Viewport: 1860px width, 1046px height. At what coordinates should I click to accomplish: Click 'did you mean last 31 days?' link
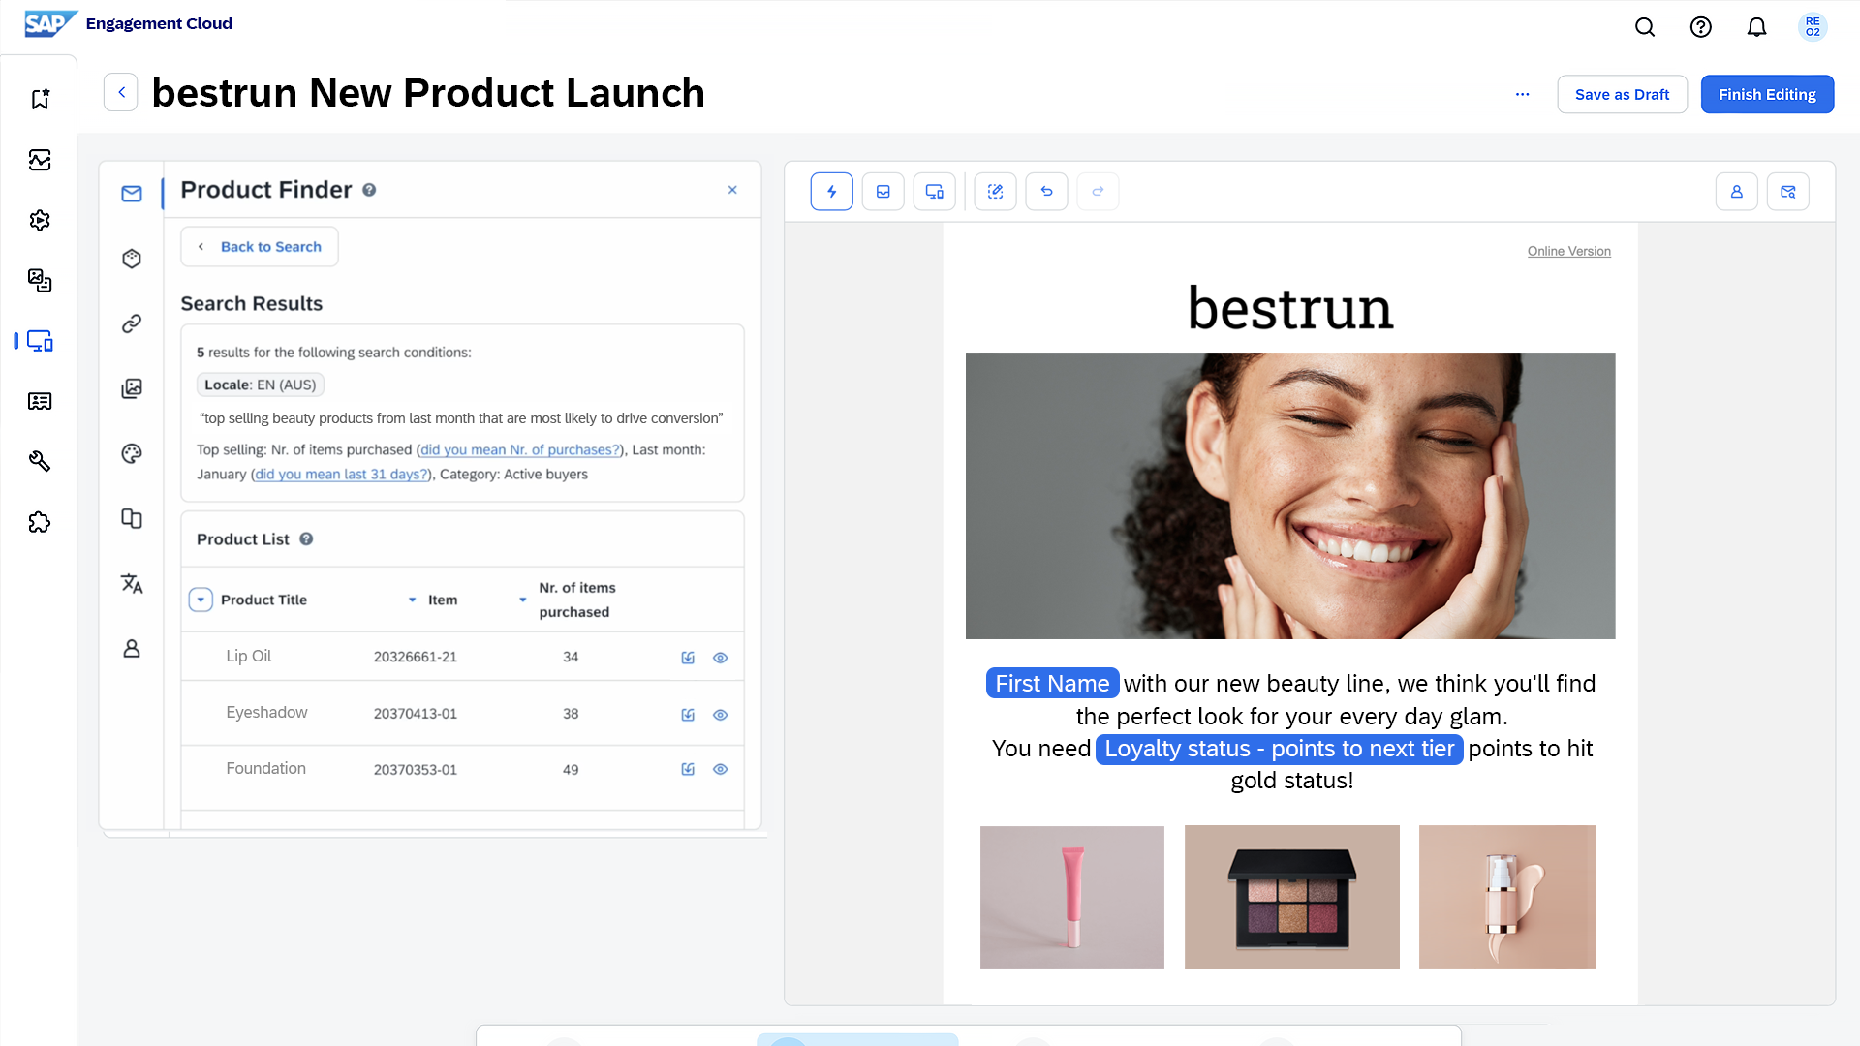pyautogui.click(x=342, y=474)
